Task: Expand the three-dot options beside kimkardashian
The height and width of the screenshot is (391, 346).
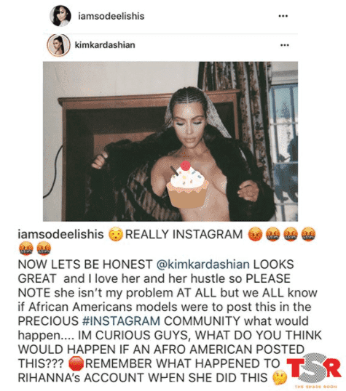Action: pyautogui.click(x=285, y=45)
